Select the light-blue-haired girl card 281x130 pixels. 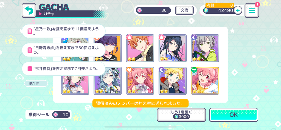pos(108,81)
